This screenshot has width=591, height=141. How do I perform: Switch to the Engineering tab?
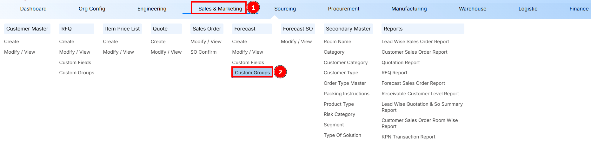click(152, 9)
